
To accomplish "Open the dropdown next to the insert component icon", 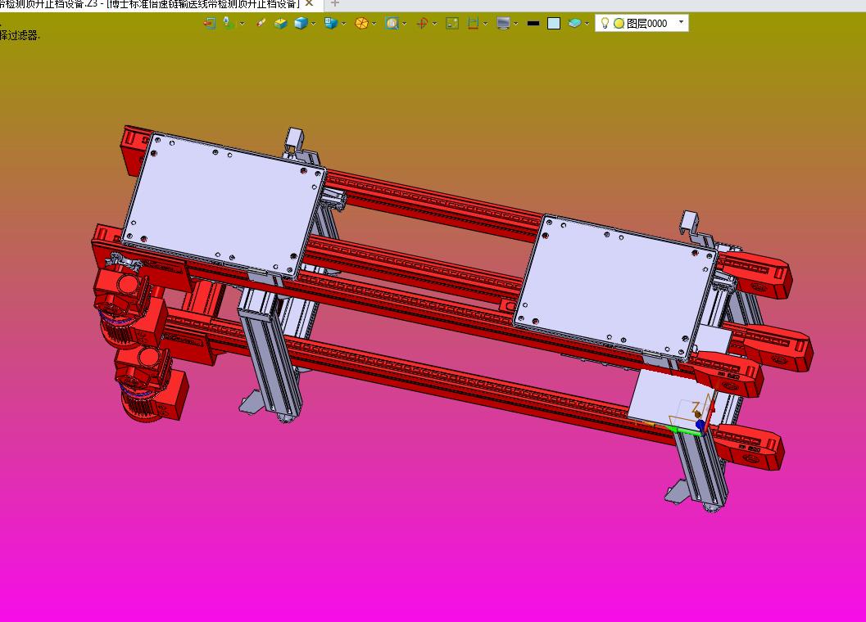I will 242,24.
